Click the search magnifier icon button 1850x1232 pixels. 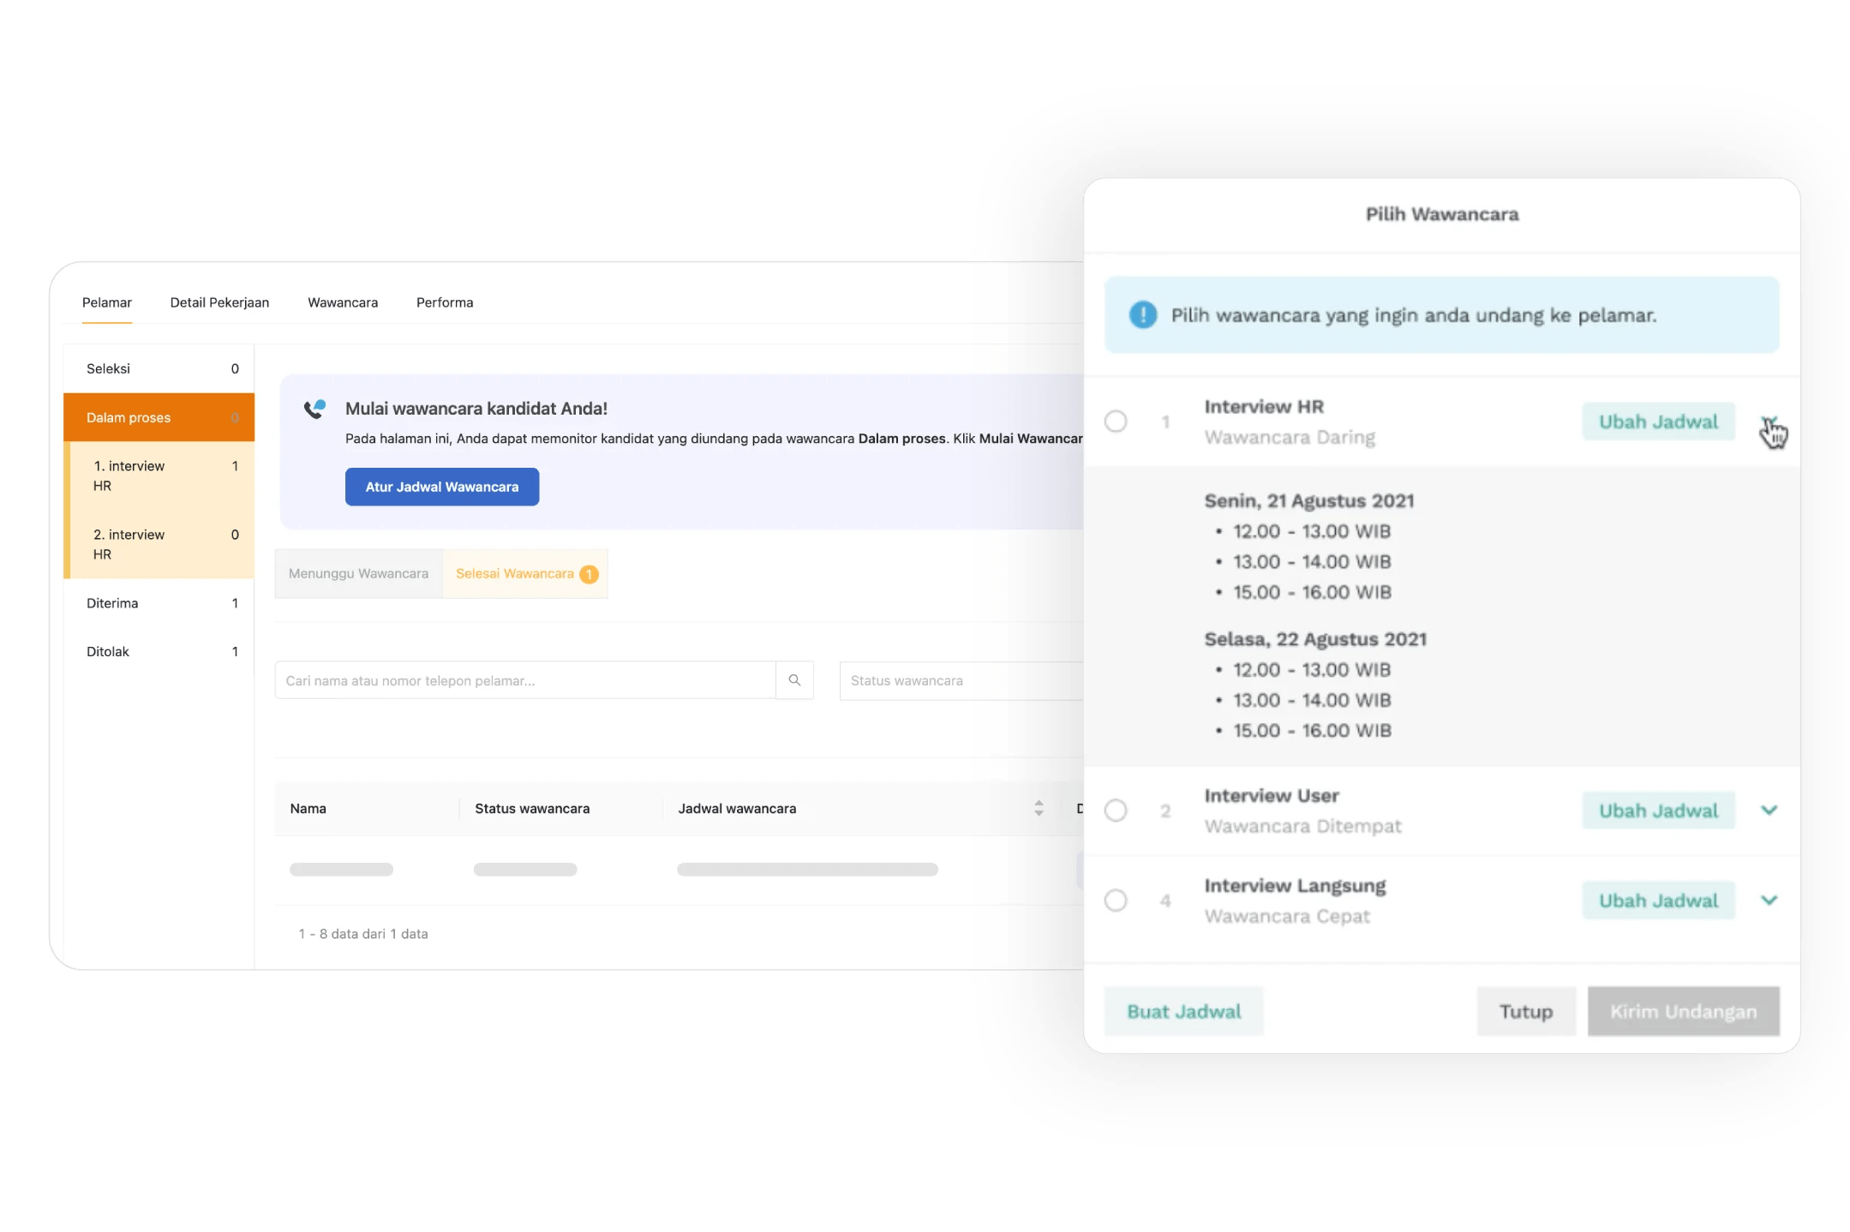tap(794, 680)
